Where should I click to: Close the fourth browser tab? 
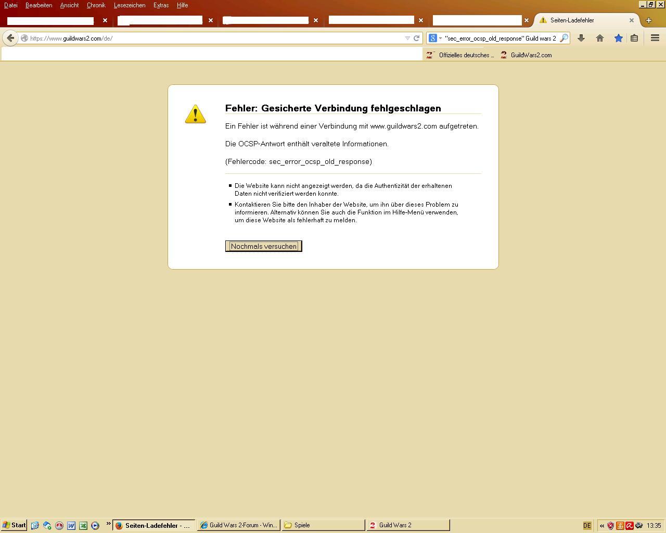pos(421,20)
